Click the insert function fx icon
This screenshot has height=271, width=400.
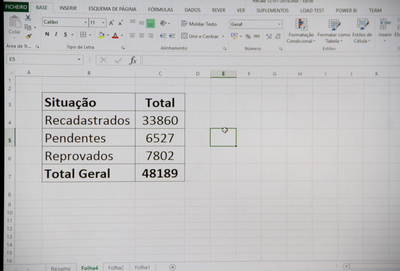[133, 60]
